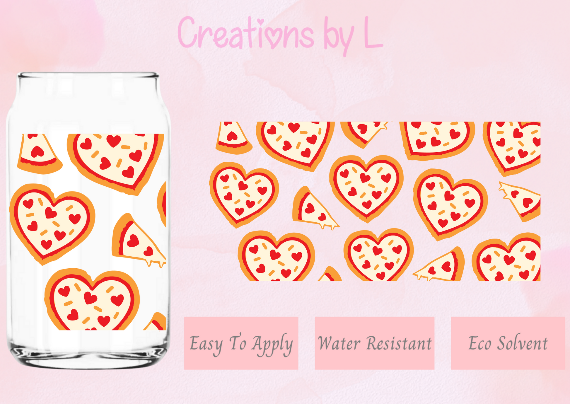Click the pizza slice at top-left of glass
570x404 pixels.
39,154
